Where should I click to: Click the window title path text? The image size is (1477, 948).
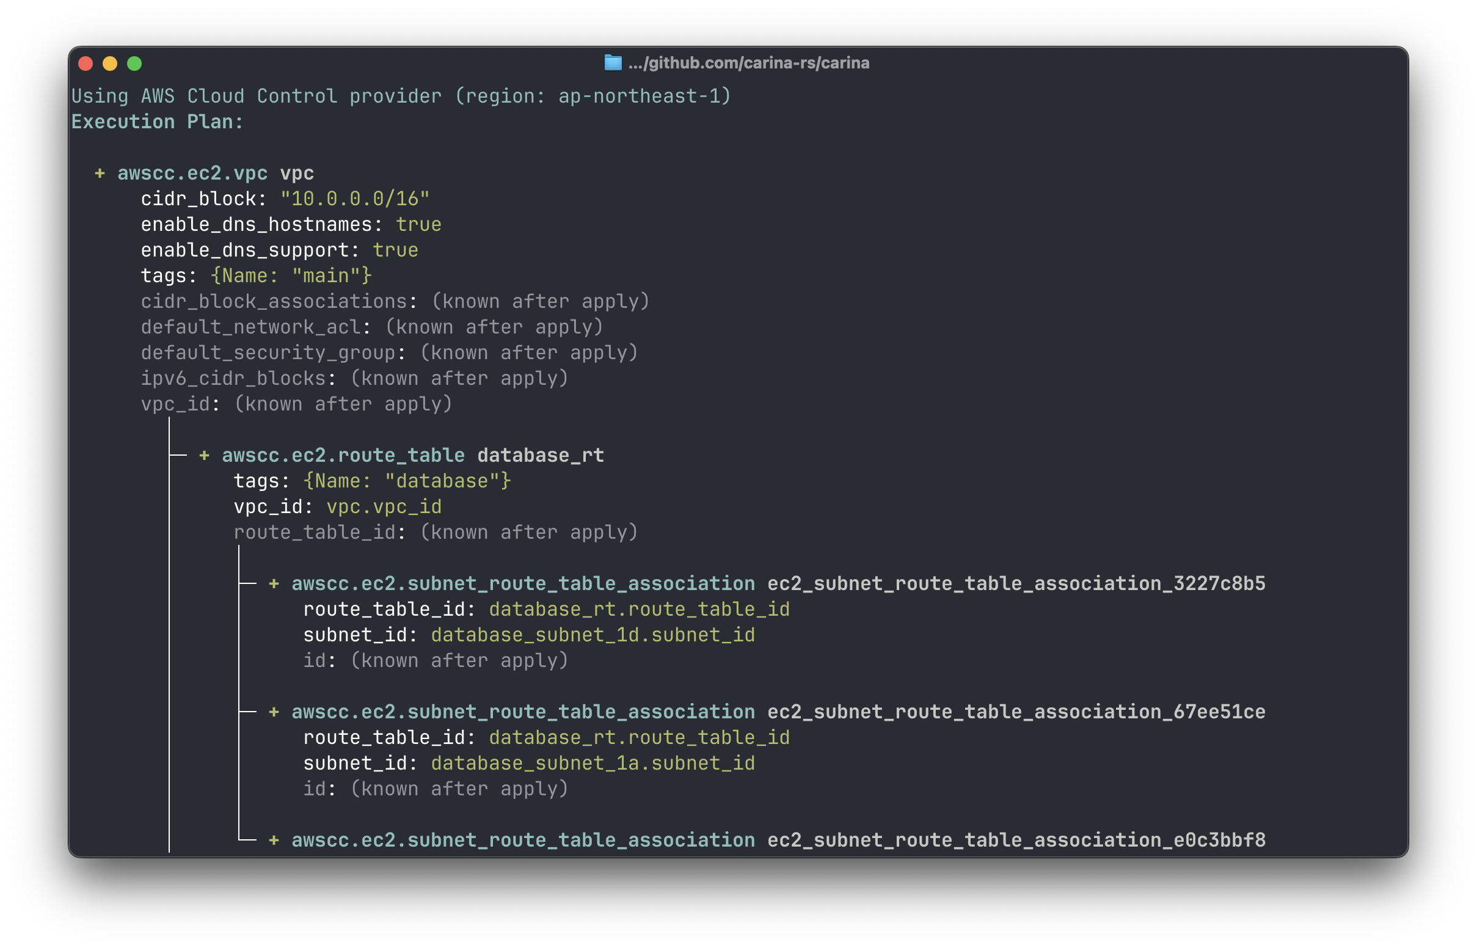748,63
